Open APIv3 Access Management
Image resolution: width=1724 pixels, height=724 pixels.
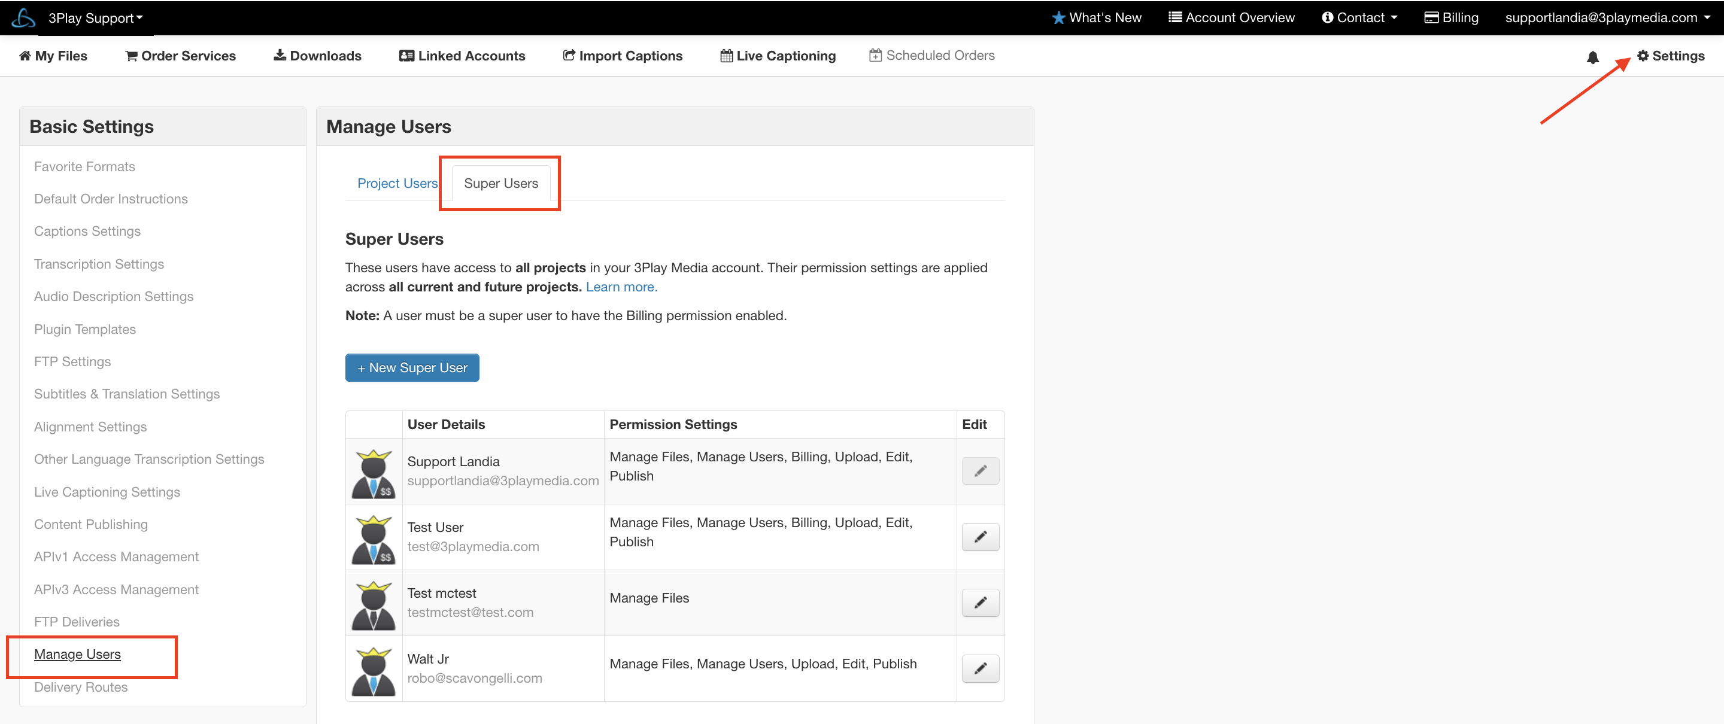(x=117, y=589)
